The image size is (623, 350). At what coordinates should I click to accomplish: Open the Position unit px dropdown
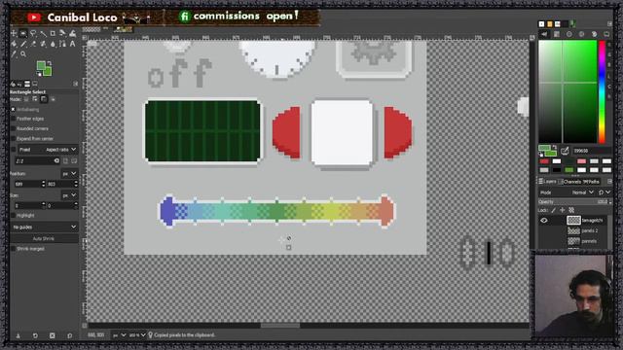[69, 173]
